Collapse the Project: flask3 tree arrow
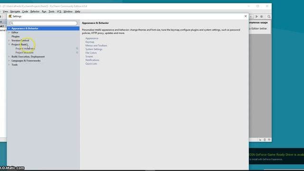This screenshot has width=304, height=171. (9, 45)
